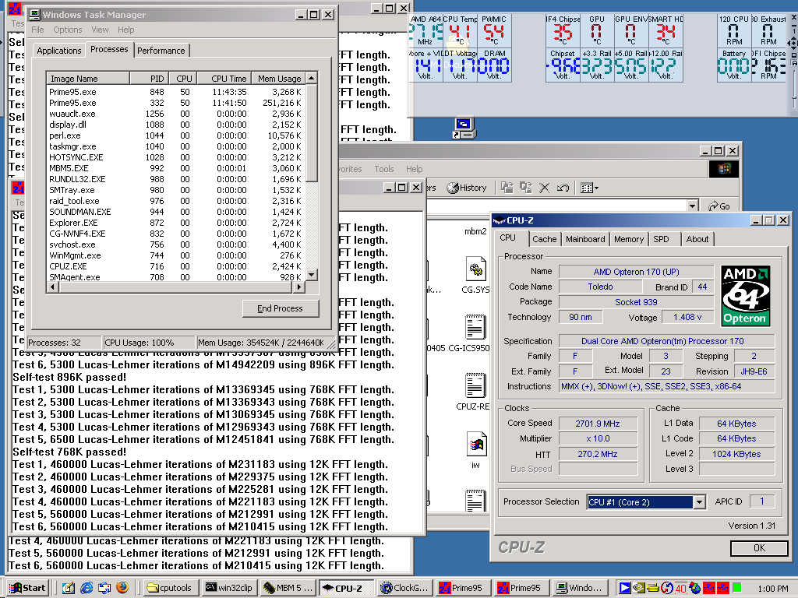The width and height of the screenshot is (798, 598).
Task: Open the Cache tab in CPU-Z
Action: (x=545, y=239)
